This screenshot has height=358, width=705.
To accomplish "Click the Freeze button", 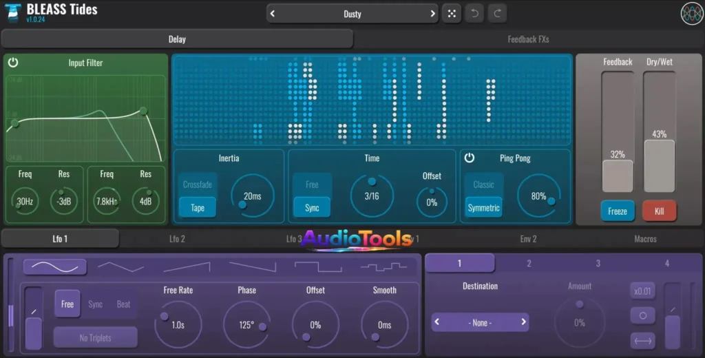I will pyautogui.click(x=618, y=211).
